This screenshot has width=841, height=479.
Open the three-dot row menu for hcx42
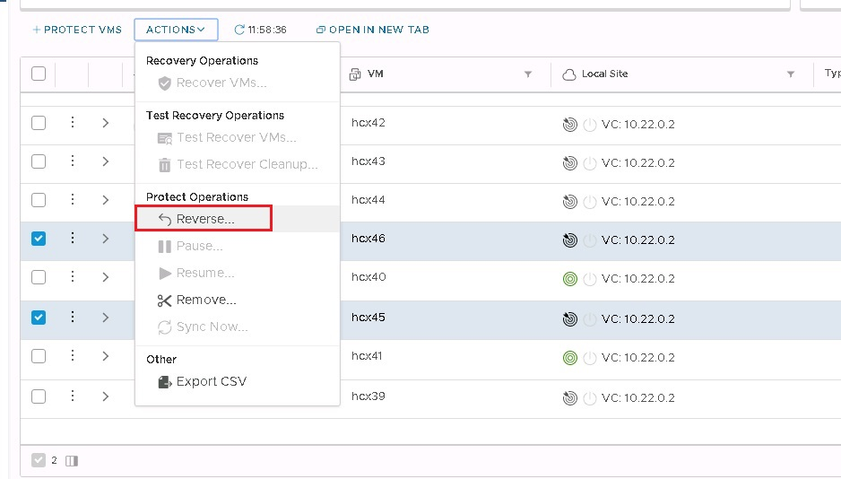[73, 123]
